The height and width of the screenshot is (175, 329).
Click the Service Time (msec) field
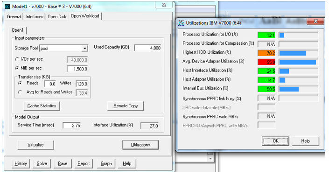[72, 126]
